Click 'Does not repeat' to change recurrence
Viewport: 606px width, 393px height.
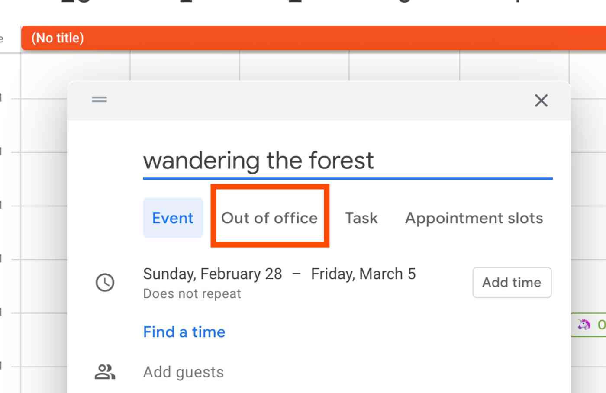tap(192, 293)
